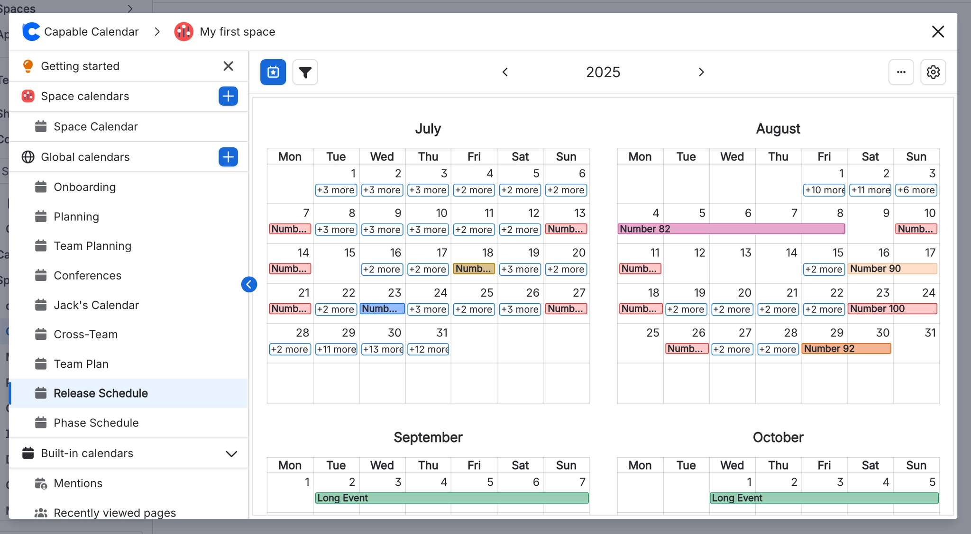Add a new space calendar with plus button
This screenshot has height=534, width=971.
228,96
